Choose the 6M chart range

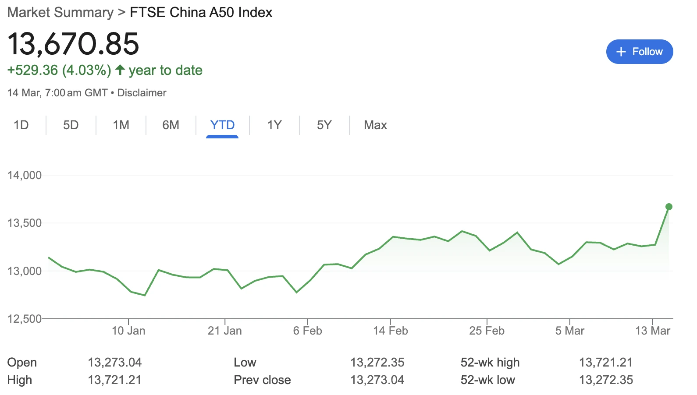pos(171,125)
